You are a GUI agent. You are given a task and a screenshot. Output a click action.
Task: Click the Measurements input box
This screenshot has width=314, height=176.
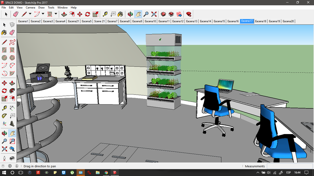(290, 166)
